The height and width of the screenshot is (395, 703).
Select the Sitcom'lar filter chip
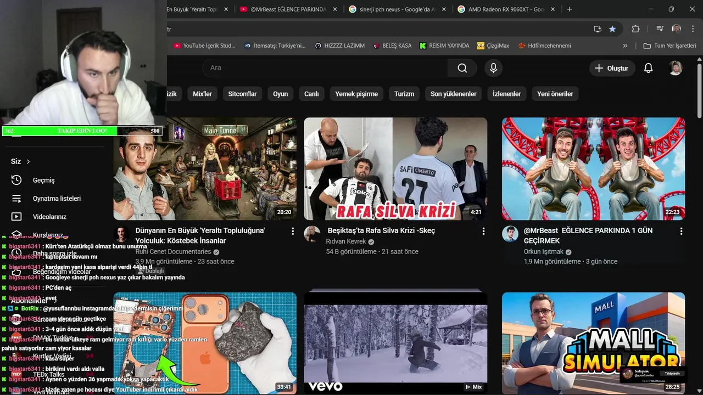point(242,94)
